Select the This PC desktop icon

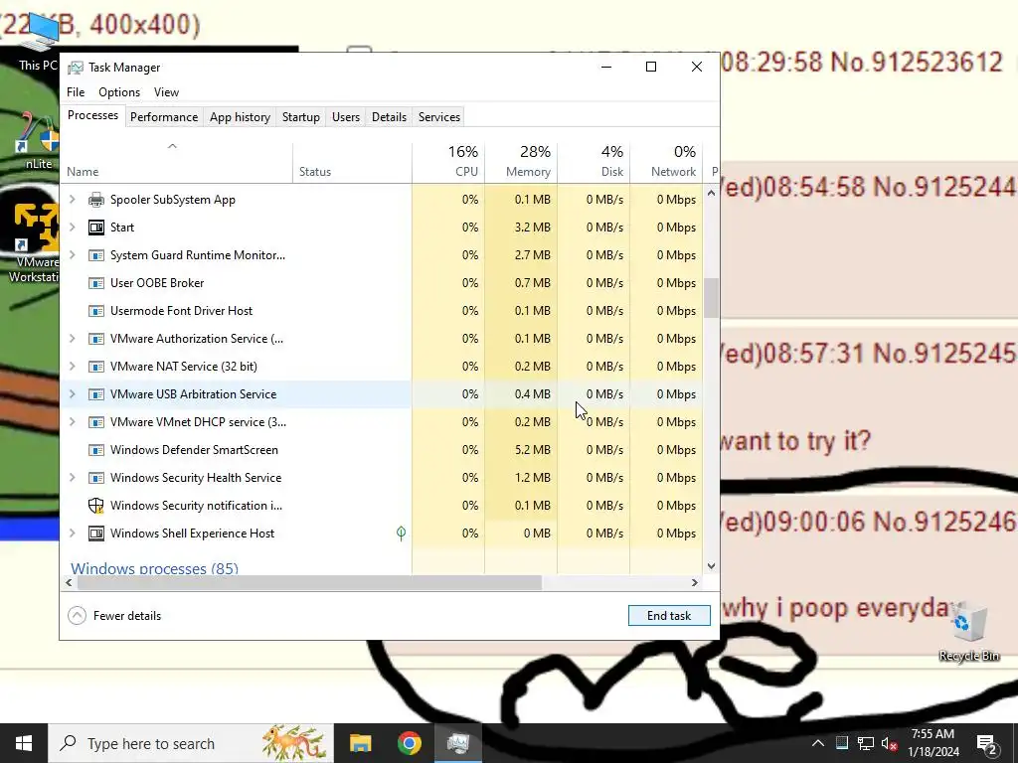38,43
